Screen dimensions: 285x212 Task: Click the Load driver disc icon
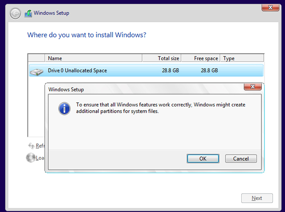point(31,158)
